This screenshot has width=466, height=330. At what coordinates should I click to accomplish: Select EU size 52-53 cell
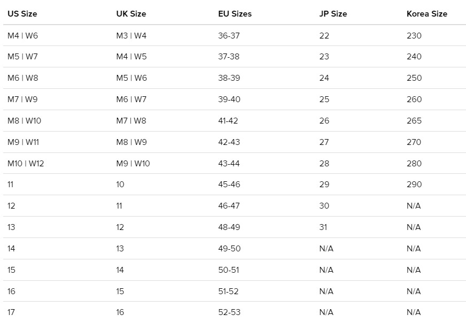[x=229, y=312]
